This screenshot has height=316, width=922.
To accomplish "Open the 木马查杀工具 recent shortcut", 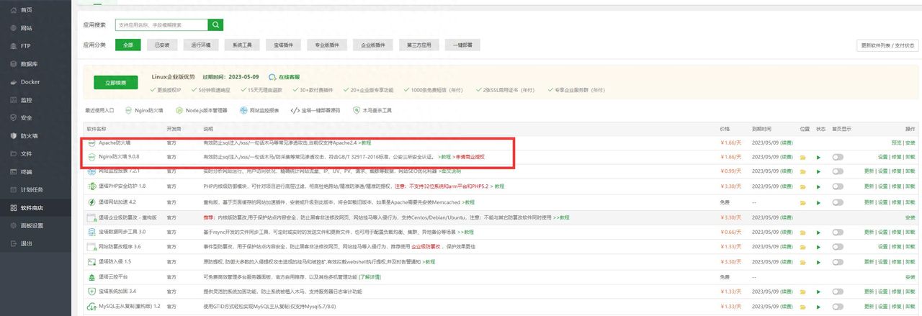I will click(372, 111).
